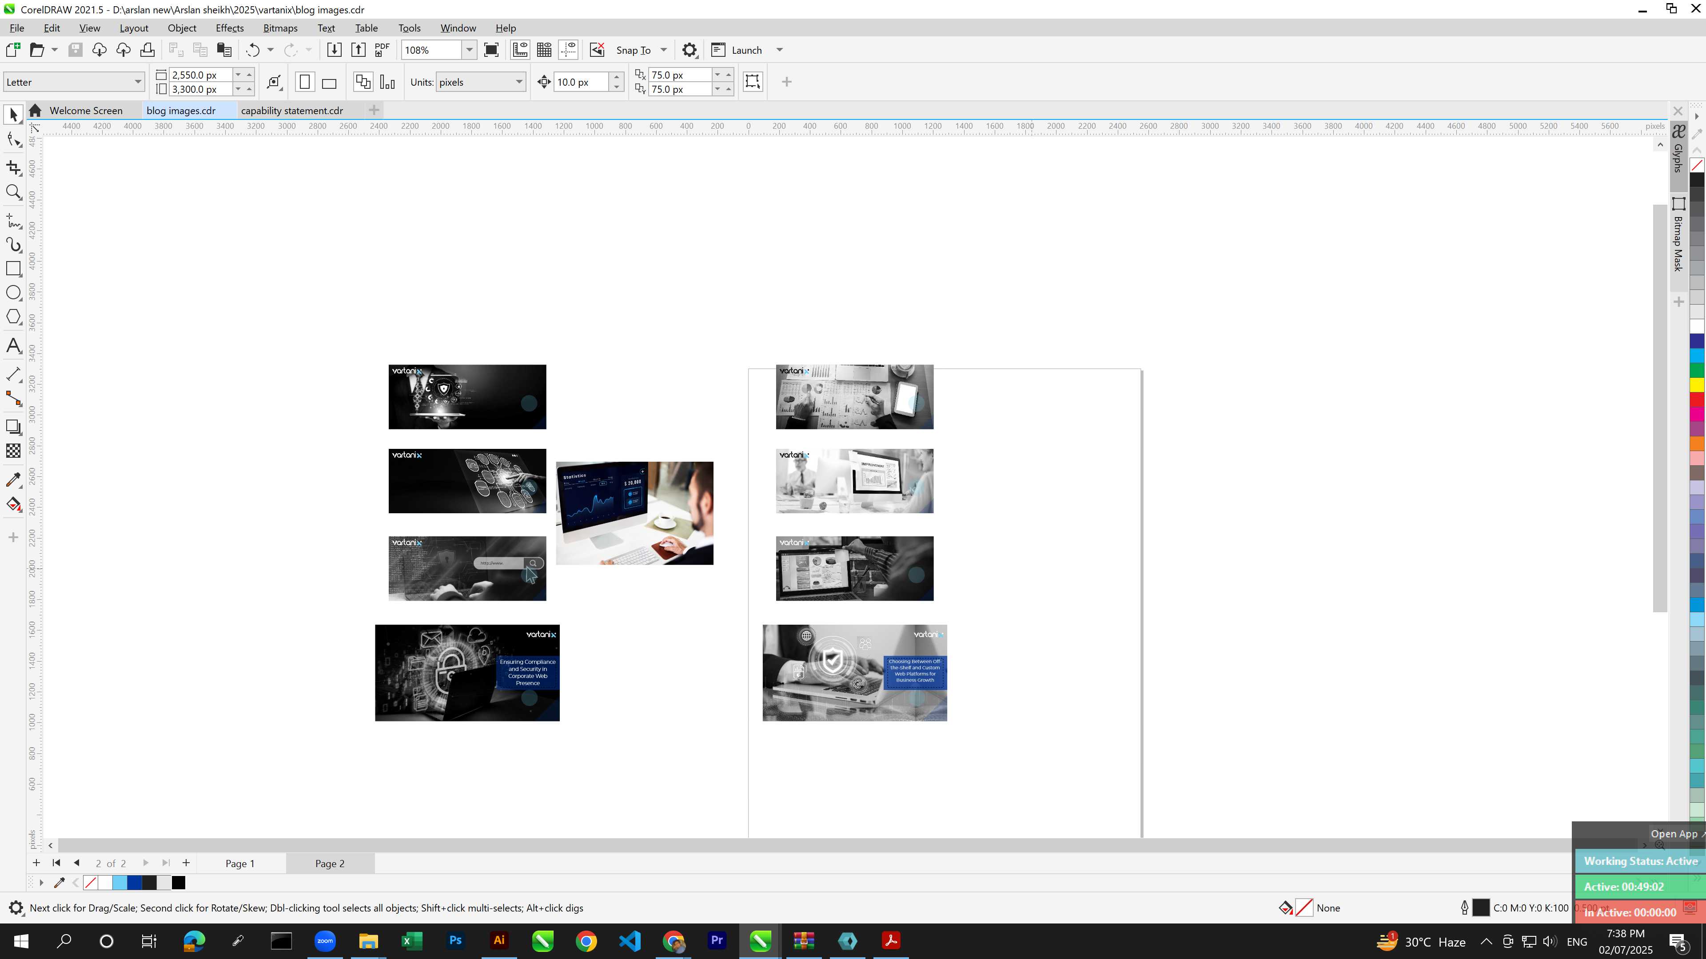Select the Ellipse tool
The height and width of the screenshot is (959, 1706).
[13, 293]
